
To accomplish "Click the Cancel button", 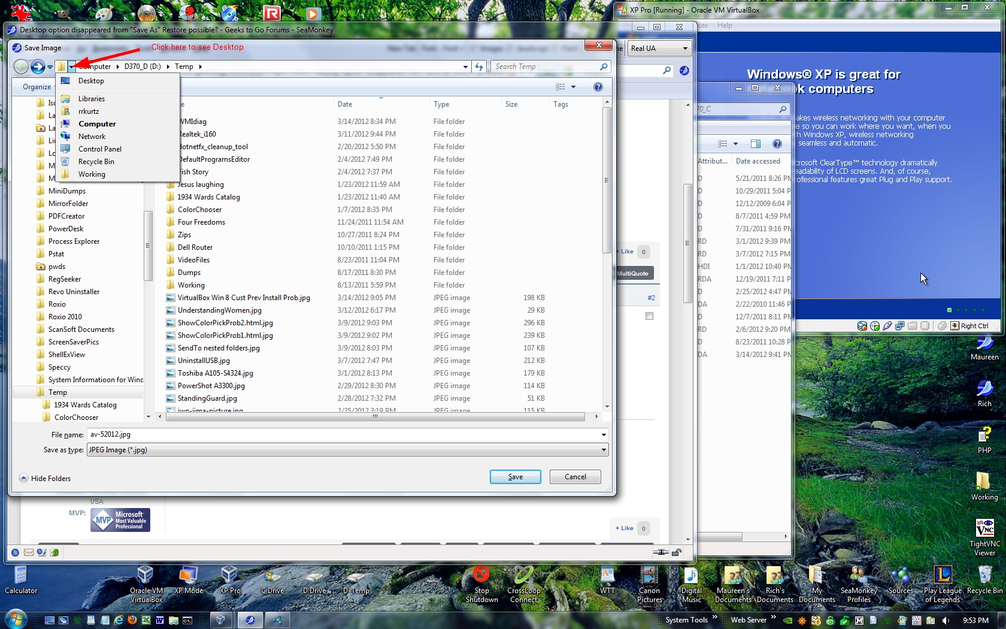I will pyautogui.click(x=575, y=477).
